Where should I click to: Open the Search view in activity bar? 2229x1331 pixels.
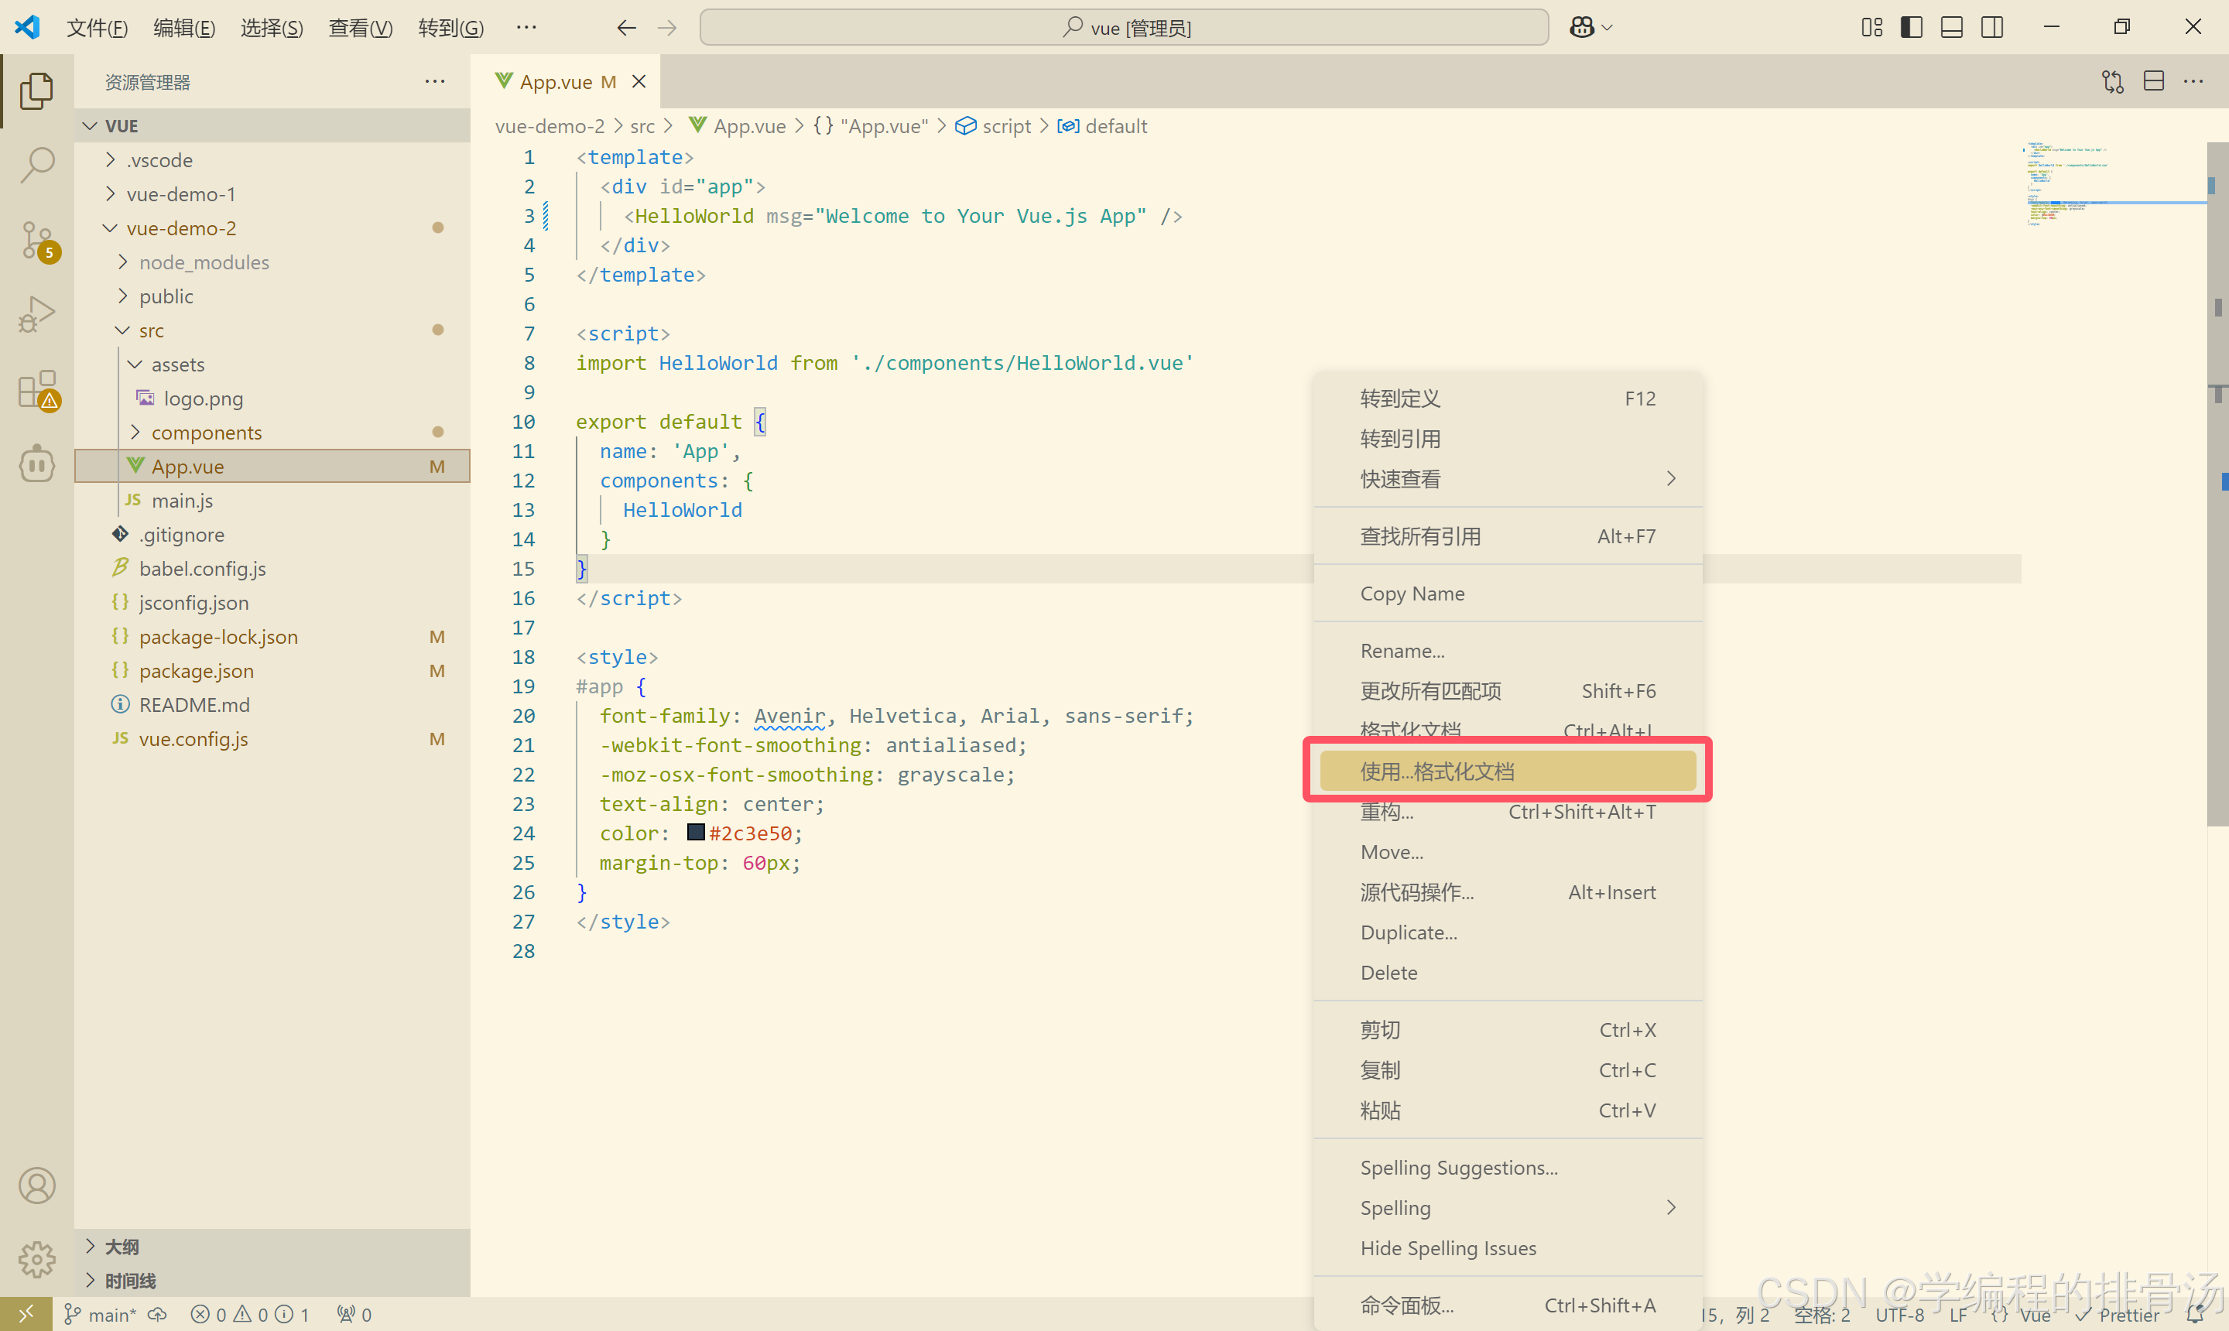tap(37, 164)
